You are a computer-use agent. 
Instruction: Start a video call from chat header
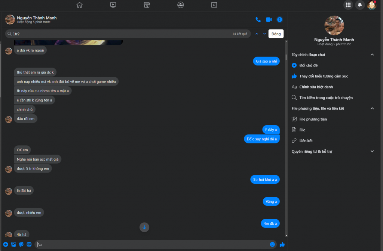tap(269, 19)
